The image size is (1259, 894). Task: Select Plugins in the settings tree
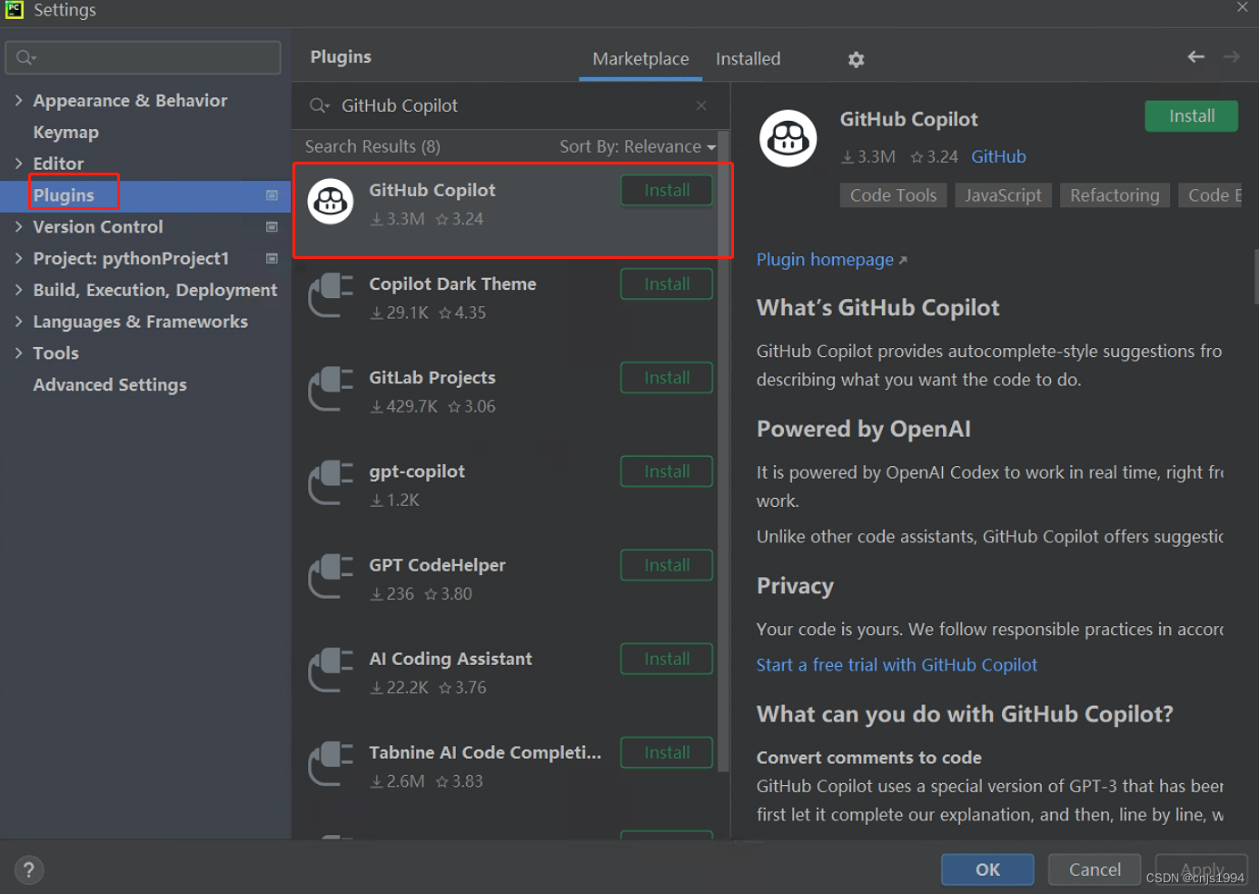[64, 195]
